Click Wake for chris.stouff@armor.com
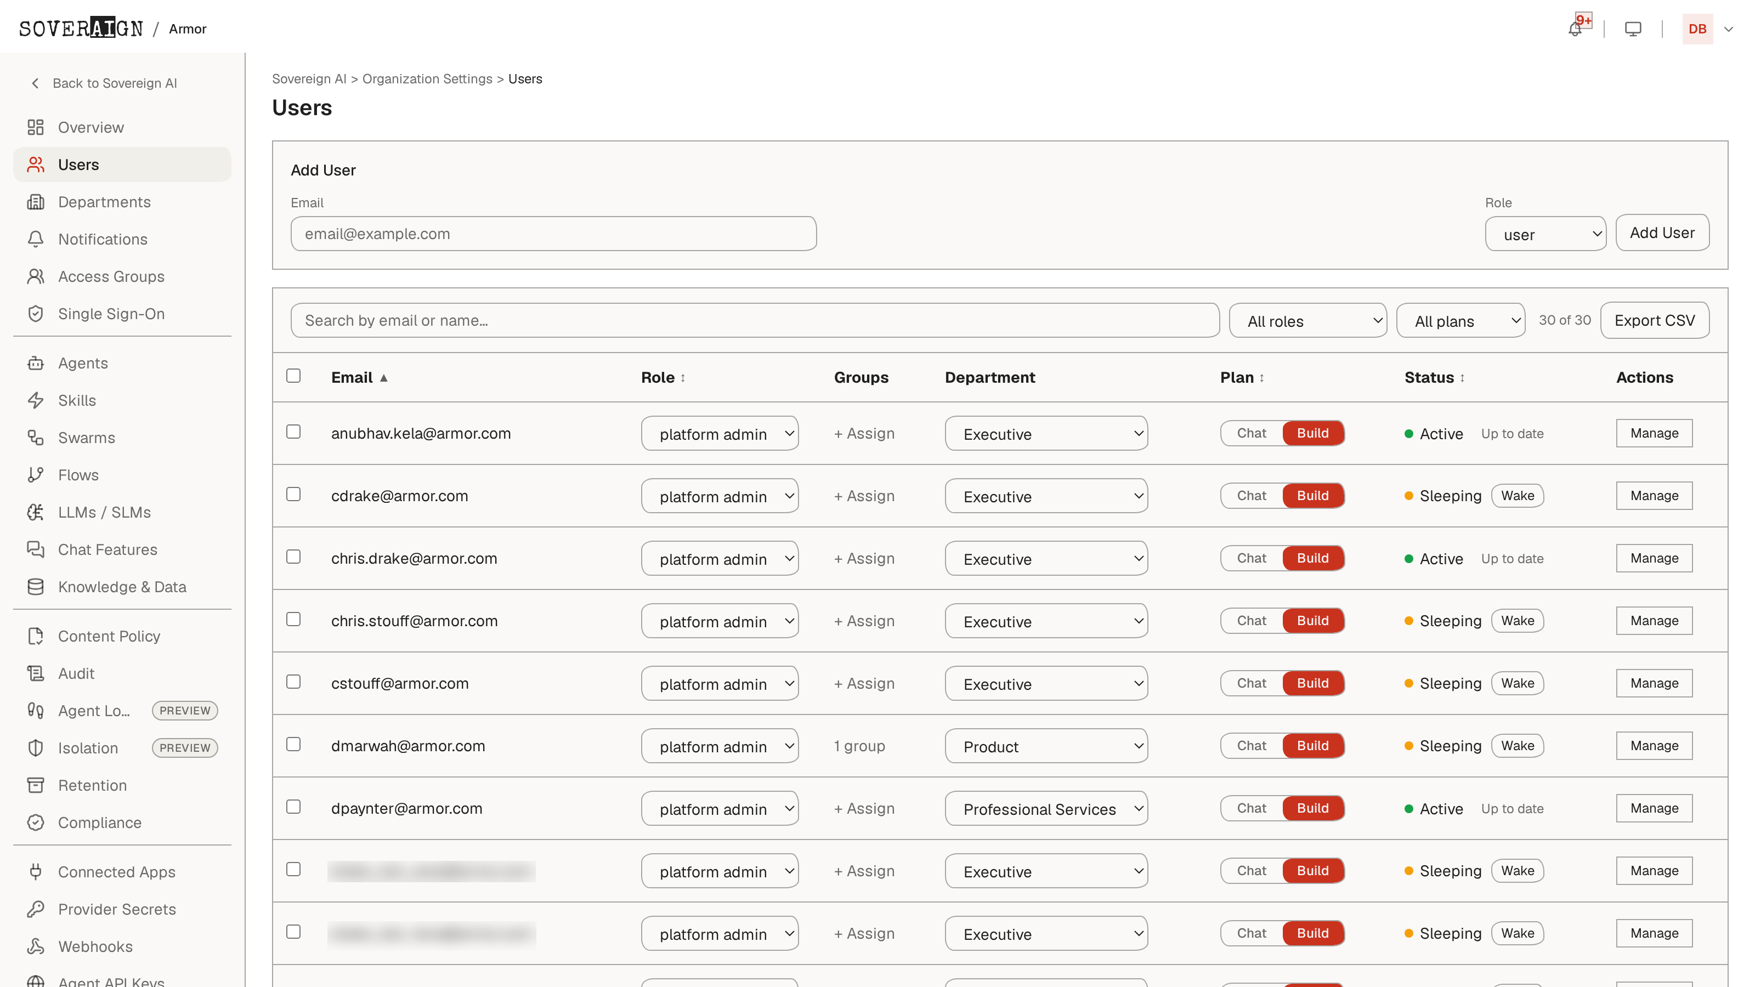The height and width of the screenshot is (987, 1755). coord(1517,621)
